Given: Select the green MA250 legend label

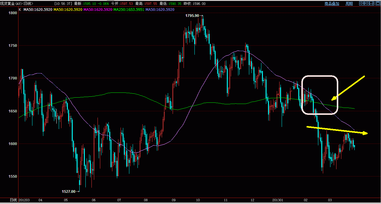Looking at the screenshot, I should coord(129,10).
